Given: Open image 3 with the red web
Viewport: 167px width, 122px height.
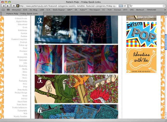Looking at the screenshot, I should click(76, 30).
